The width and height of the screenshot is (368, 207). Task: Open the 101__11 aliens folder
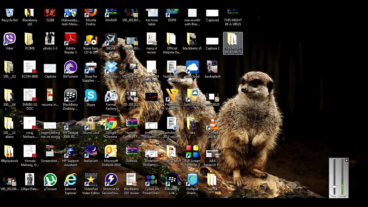[x=9, y=128]
